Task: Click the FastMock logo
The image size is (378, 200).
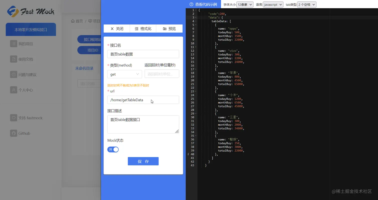Action: (31, 11)
